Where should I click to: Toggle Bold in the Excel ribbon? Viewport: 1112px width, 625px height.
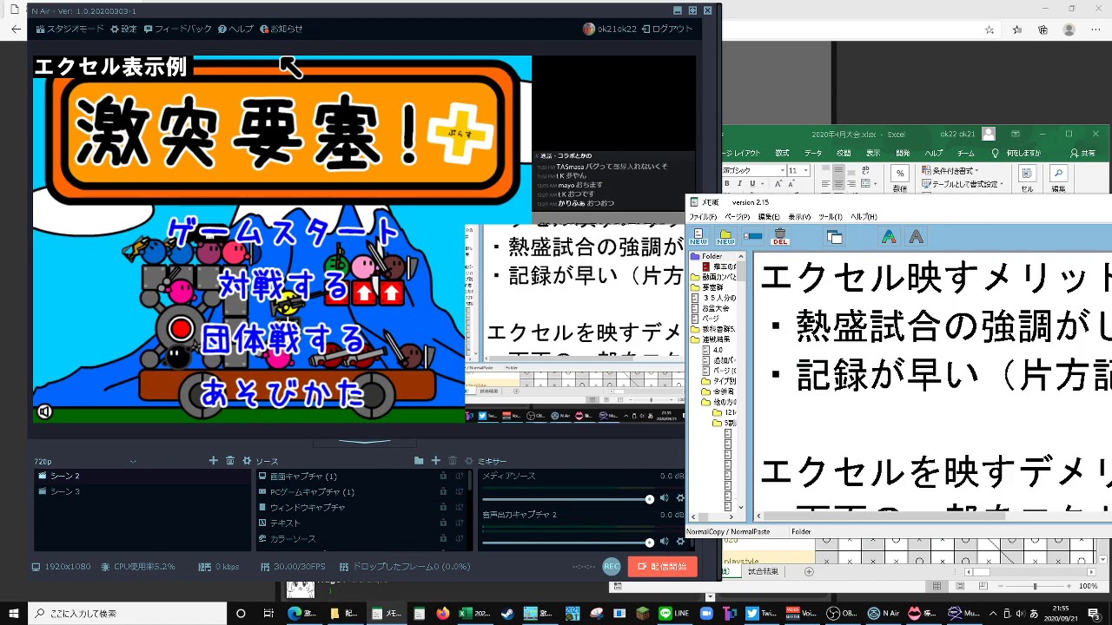click(727, 184)
